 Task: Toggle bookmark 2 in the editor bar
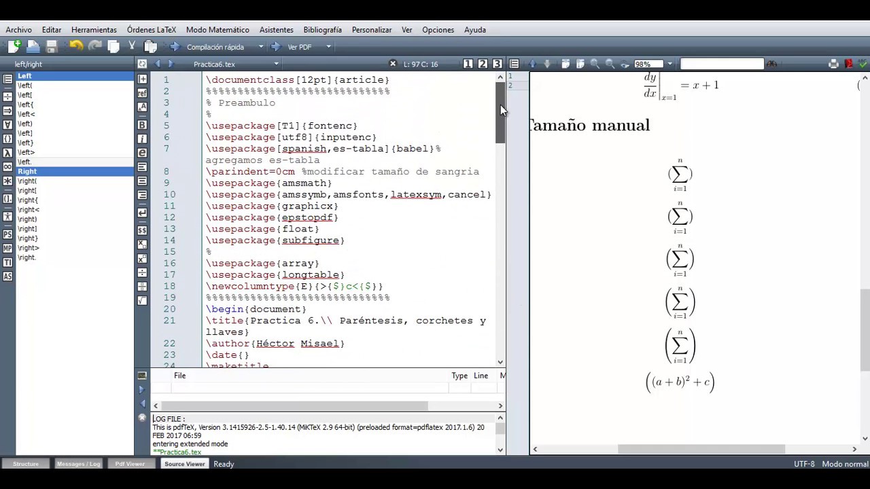483,64
